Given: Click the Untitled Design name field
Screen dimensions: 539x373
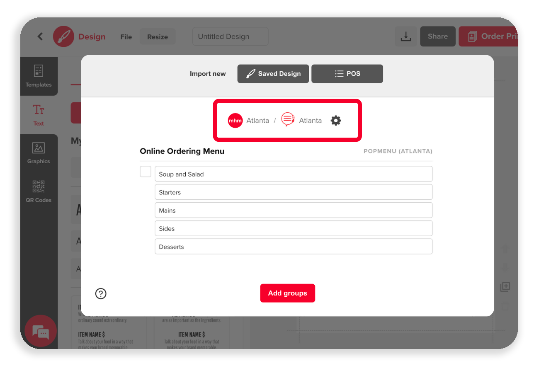Looking at the screenshot, I should 231,36.
